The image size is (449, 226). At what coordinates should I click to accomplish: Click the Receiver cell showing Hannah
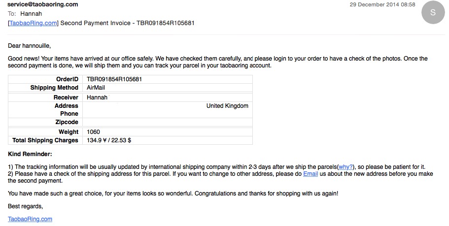(168, 97)
